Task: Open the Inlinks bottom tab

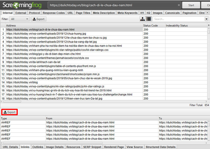Action: click(x=25, y=147)
